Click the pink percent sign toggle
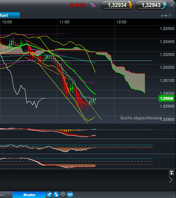The height and width of the screenshot is (198, 176). coord(93,5)
